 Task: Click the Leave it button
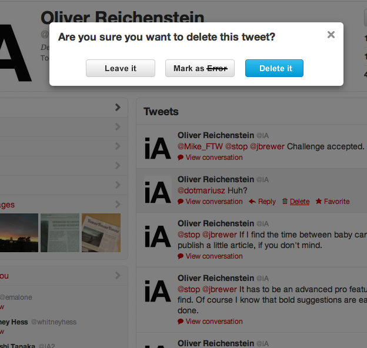point(121,68)
